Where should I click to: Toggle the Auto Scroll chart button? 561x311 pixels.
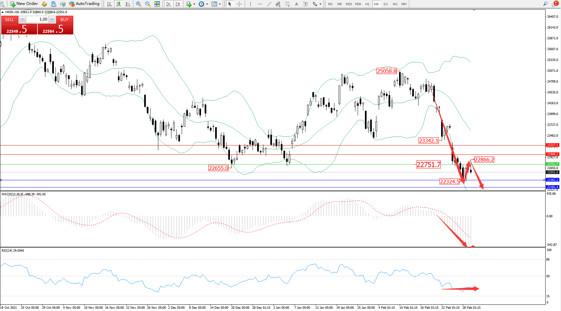(x=168, y=4)
